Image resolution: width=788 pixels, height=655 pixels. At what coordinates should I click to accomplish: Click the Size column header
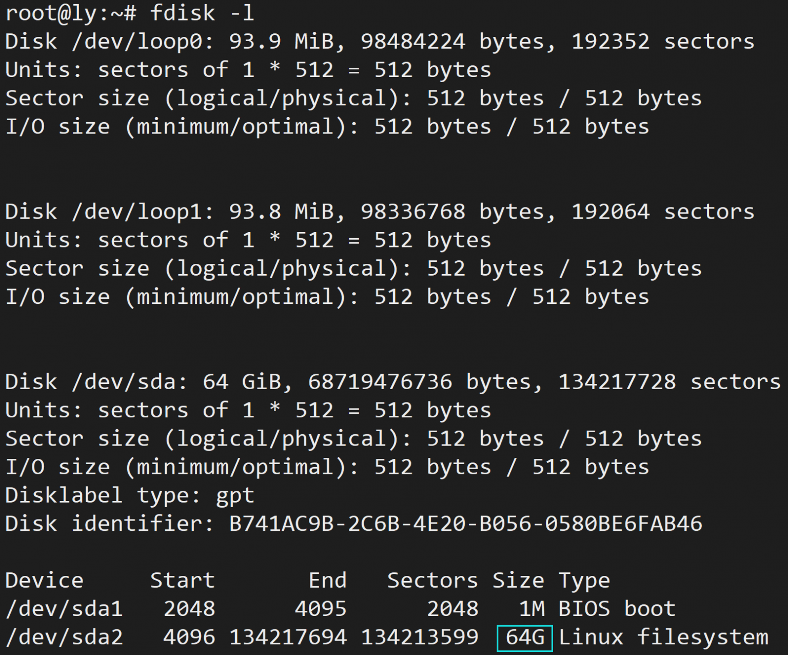click(518, 581)
